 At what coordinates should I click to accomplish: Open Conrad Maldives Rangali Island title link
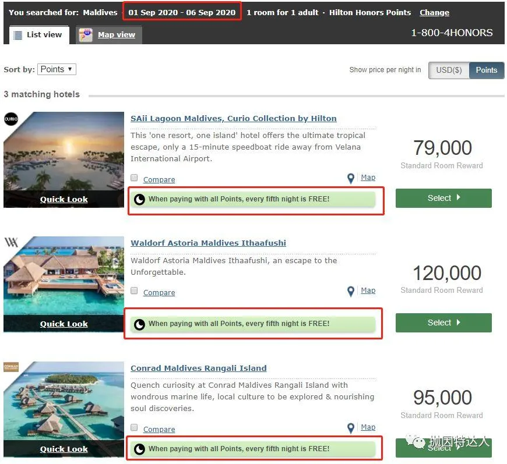click(x=199, y=368)
